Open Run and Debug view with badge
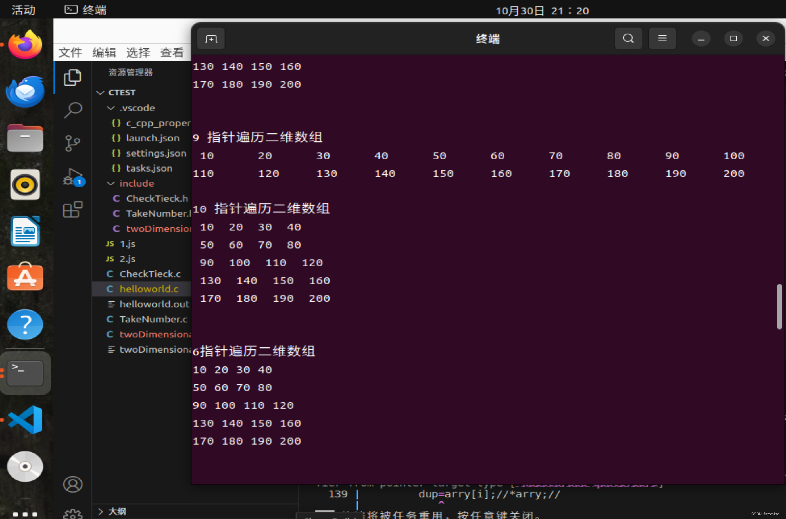Image resolution: width=786 pixels, height=519 pixels. [x=72, y=176]
